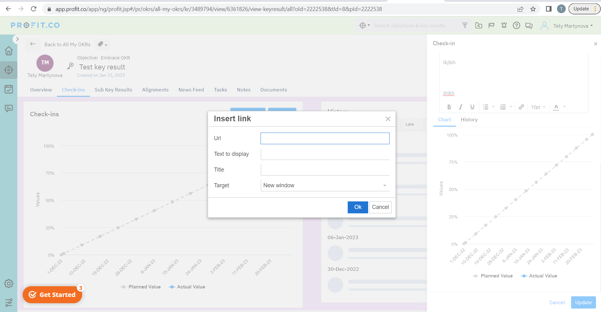Image resolution: width=601 pixels, height=312 pixels.
Task: Expand the text color dropdown arrow
Action: click(564, 107)
